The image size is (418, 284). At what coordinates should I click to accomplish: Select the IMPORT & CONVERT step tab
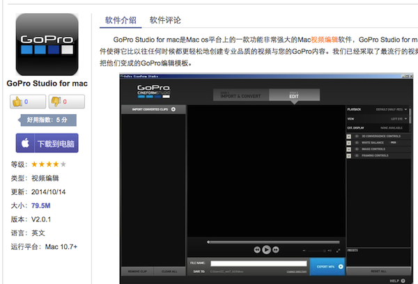click(x=241, y=95)
